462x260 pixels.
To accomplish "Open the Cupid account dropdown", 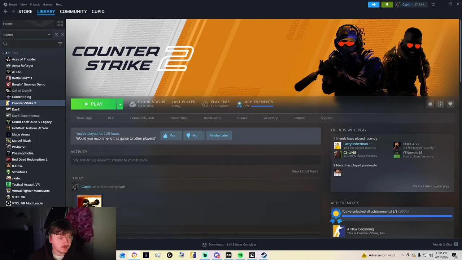I will point(411,4).
